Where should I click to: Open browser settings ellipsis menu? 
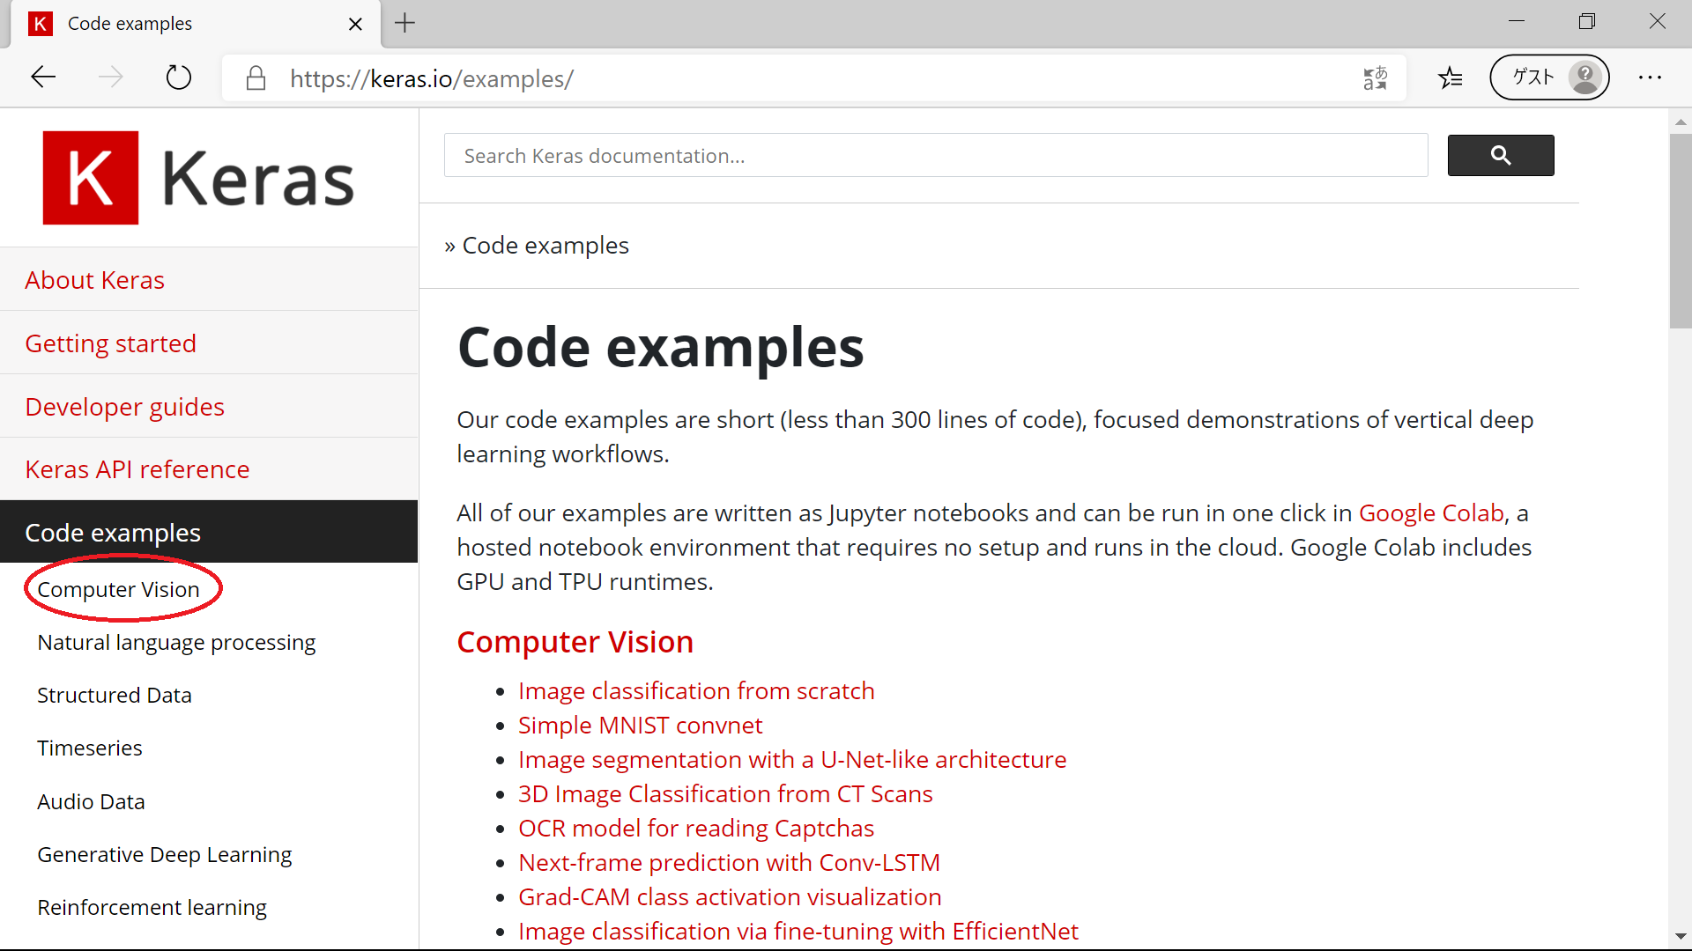[x=1650, y=77]
